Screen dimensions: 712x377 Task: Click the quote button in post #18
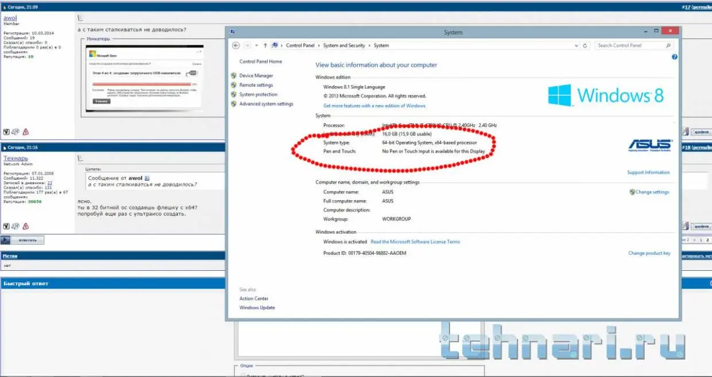point(701,227)
